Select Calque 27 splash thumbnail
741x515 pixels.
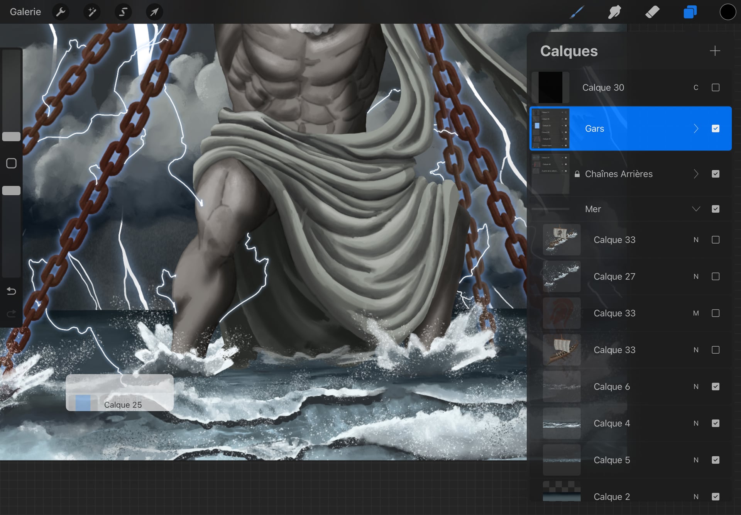pos(562,276)
